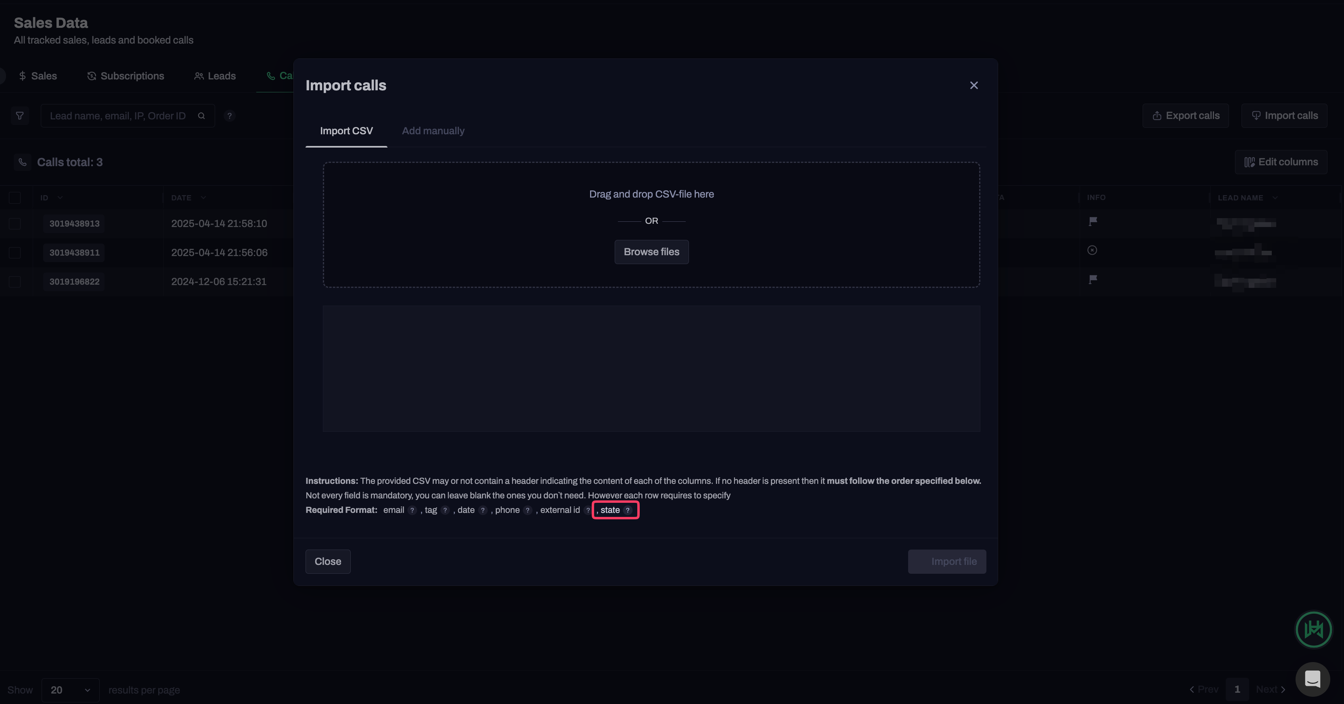The width and height of the screenshot is (1344, 704).
Task: Show help tooltip next to state field
Action: click(628, 510)
